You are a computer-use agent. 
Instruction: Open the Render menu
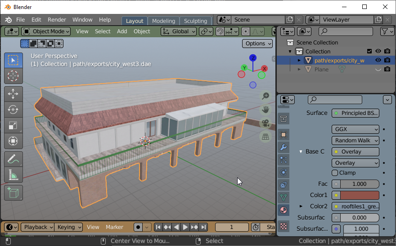click(x=57, y=20)
